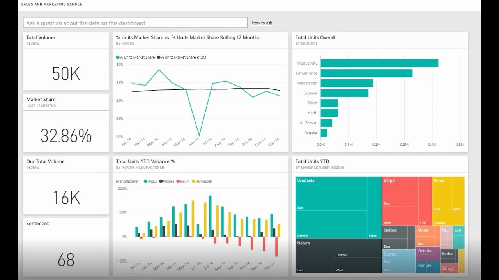
Task: Click the Dec-14 red Pirum negative column
Action: pyautogui.click(x=277, y=247)
